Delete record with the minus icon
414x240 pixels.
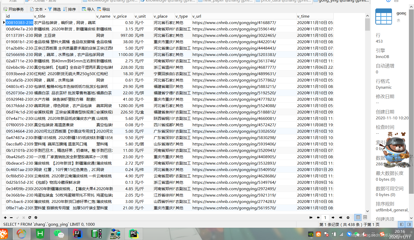tap(11, 218)
